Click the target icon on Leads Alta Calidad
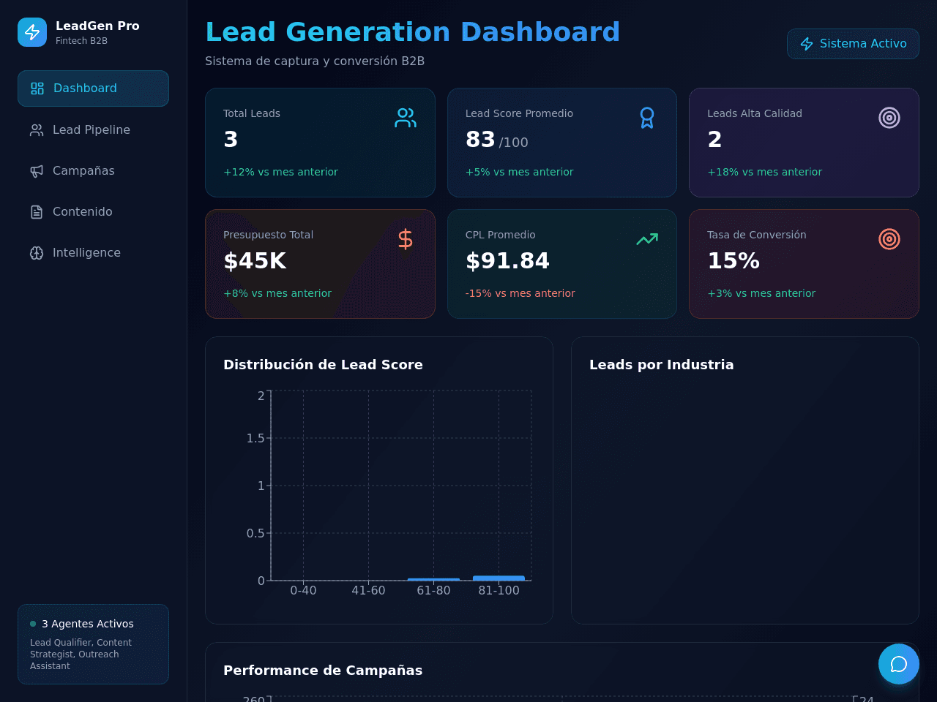The image size is (937, 702). tap(889, 118)
